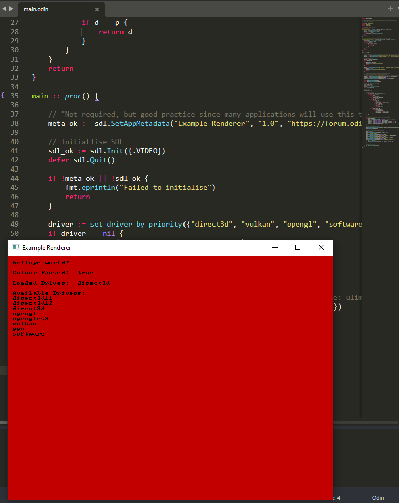Click the bracket marker in gutter at line 35

3,96
